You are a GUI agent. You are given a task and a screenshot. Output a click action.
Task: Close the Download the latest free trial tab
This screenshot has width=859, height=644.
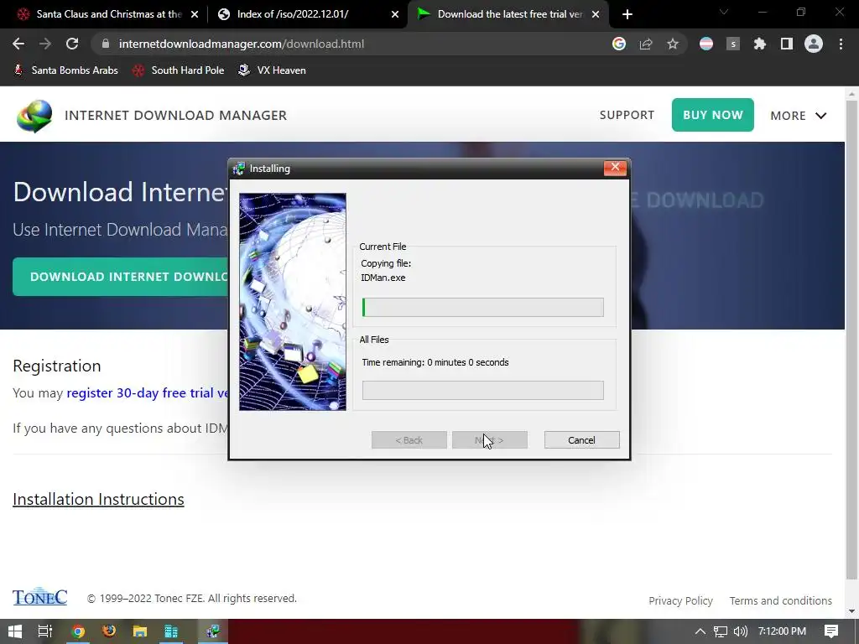596,14
